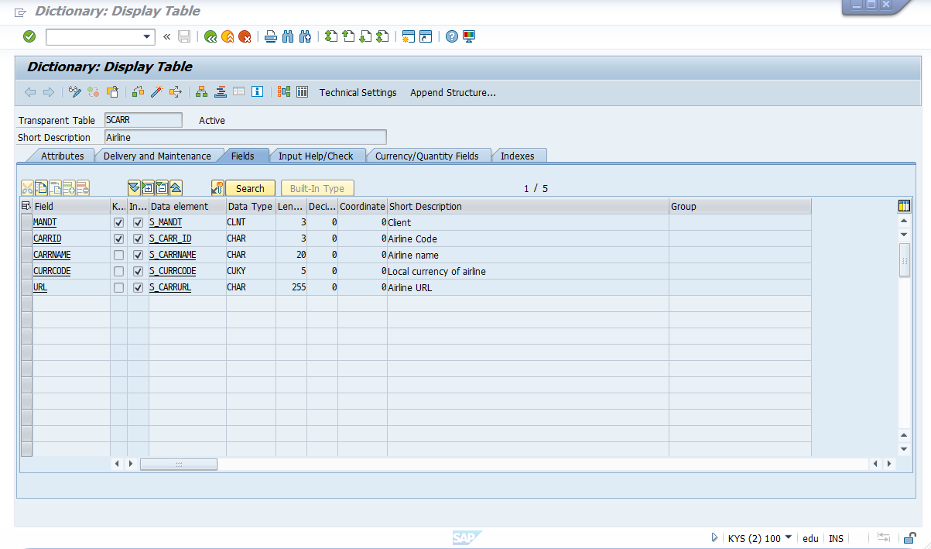Open Customize Local Layout monitor icon
Image resolution: width=931 pixels, height=549 pixels.
pyautogui.click(x=469, y=36)
